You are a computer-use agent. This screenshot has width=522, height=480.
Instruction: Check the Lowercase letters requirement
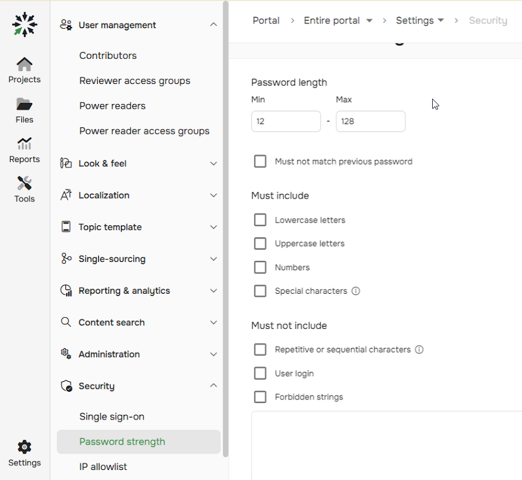(x=260, y=220)
